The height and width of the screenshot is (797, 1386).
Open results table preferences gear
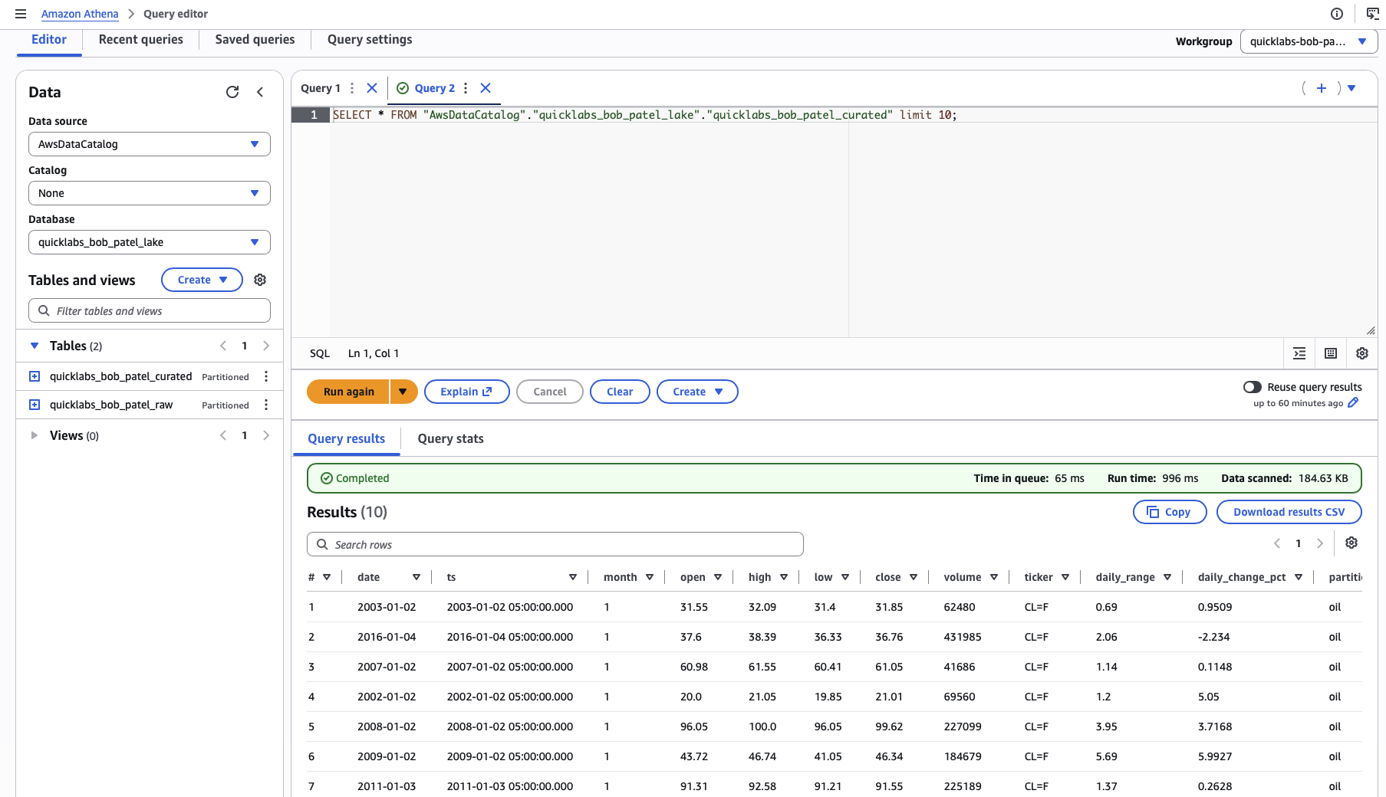click(x=1351, y=543)
